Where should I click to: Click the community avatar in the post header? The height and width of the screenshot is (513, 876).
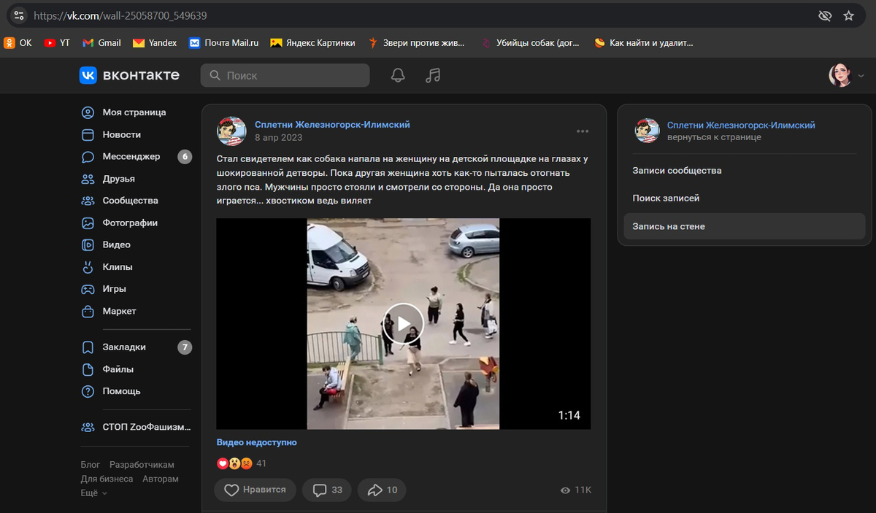(231, 131)
